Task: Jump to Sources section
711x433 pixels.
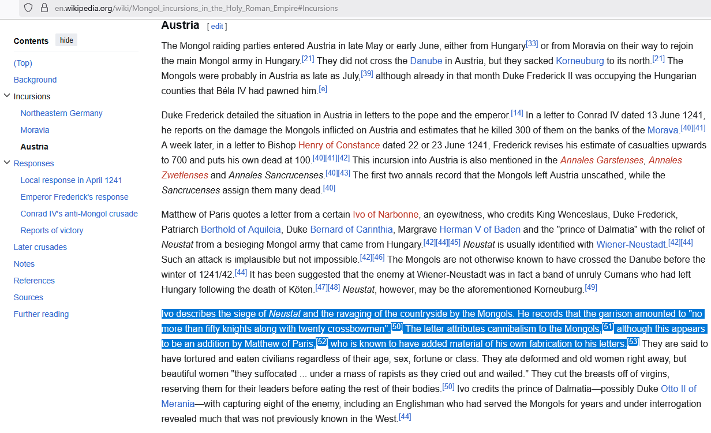Action: [28, 297]
